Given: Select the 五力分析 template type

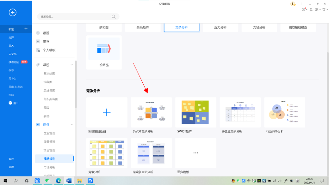Looking at the screenshot, I should pos(220,27).
